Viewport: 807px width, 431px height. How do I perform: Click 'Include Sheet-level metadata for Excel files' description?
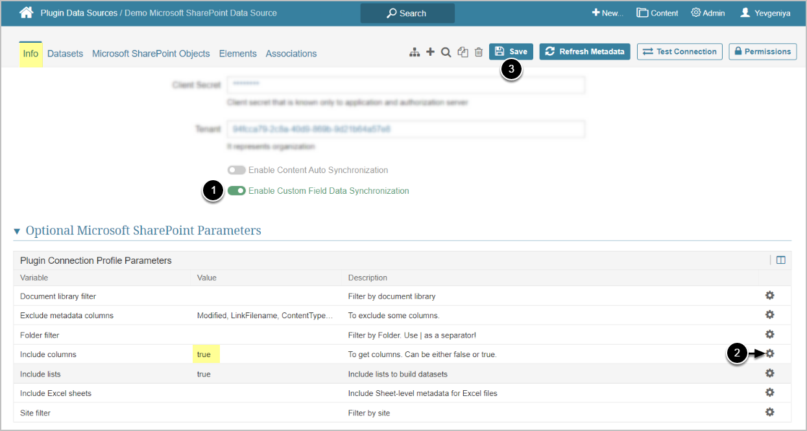pyautogui.click(x=423, y=393)
